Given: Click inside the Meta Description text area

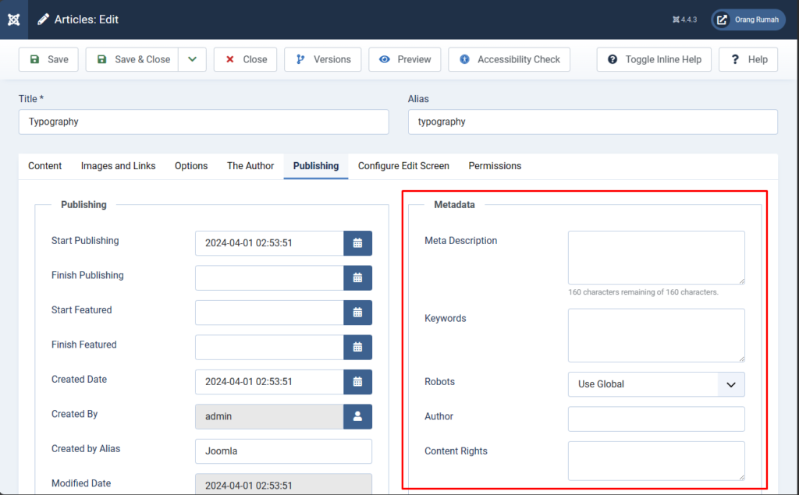Looking at the screenshot, I should (x=655, y=257).
